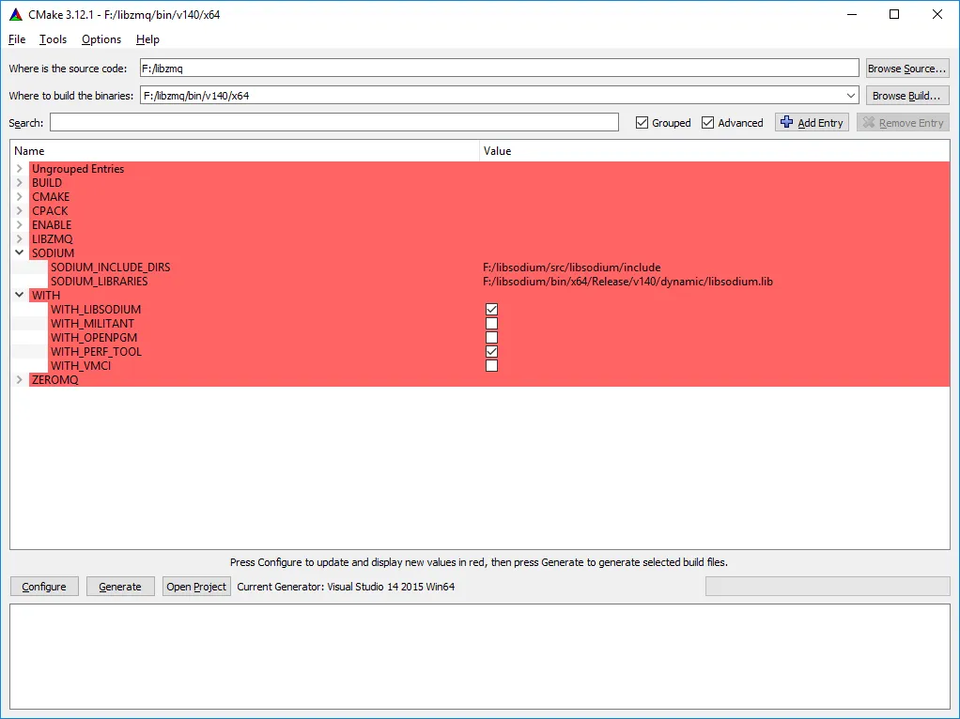Toggle the Grouped checkbox

point(642,123)
